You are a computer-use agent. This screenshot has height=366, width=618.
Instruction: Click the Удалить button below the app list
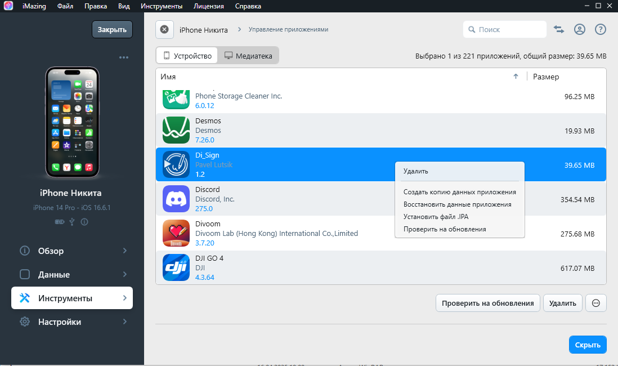pyautogui.click(x=562, y=303)
